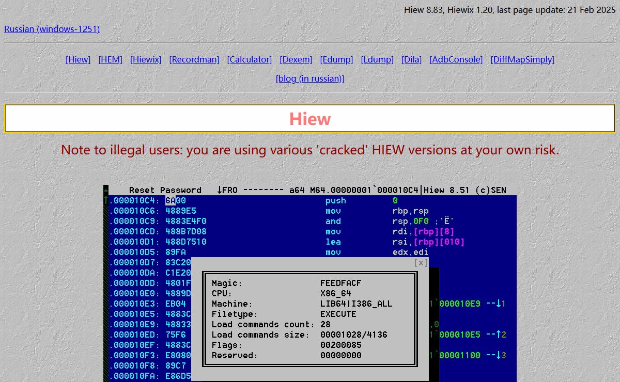The width and height of the screenshot is (620, 382).
Task: Click the Machine value LIB64|I386_ALL
Action: coord(357,304)
